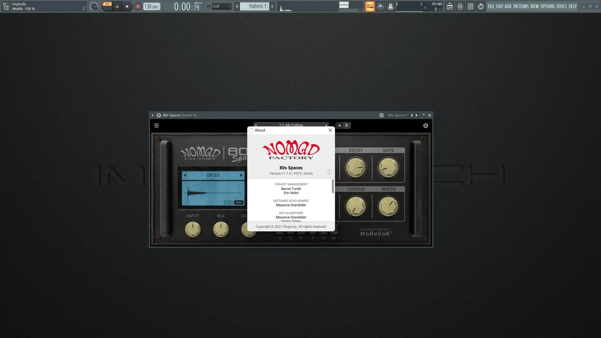Image resolution: width=601 pixels, height=338 pixels.
Task: Open the plugin options gear icon
Action: click(159, 115)
